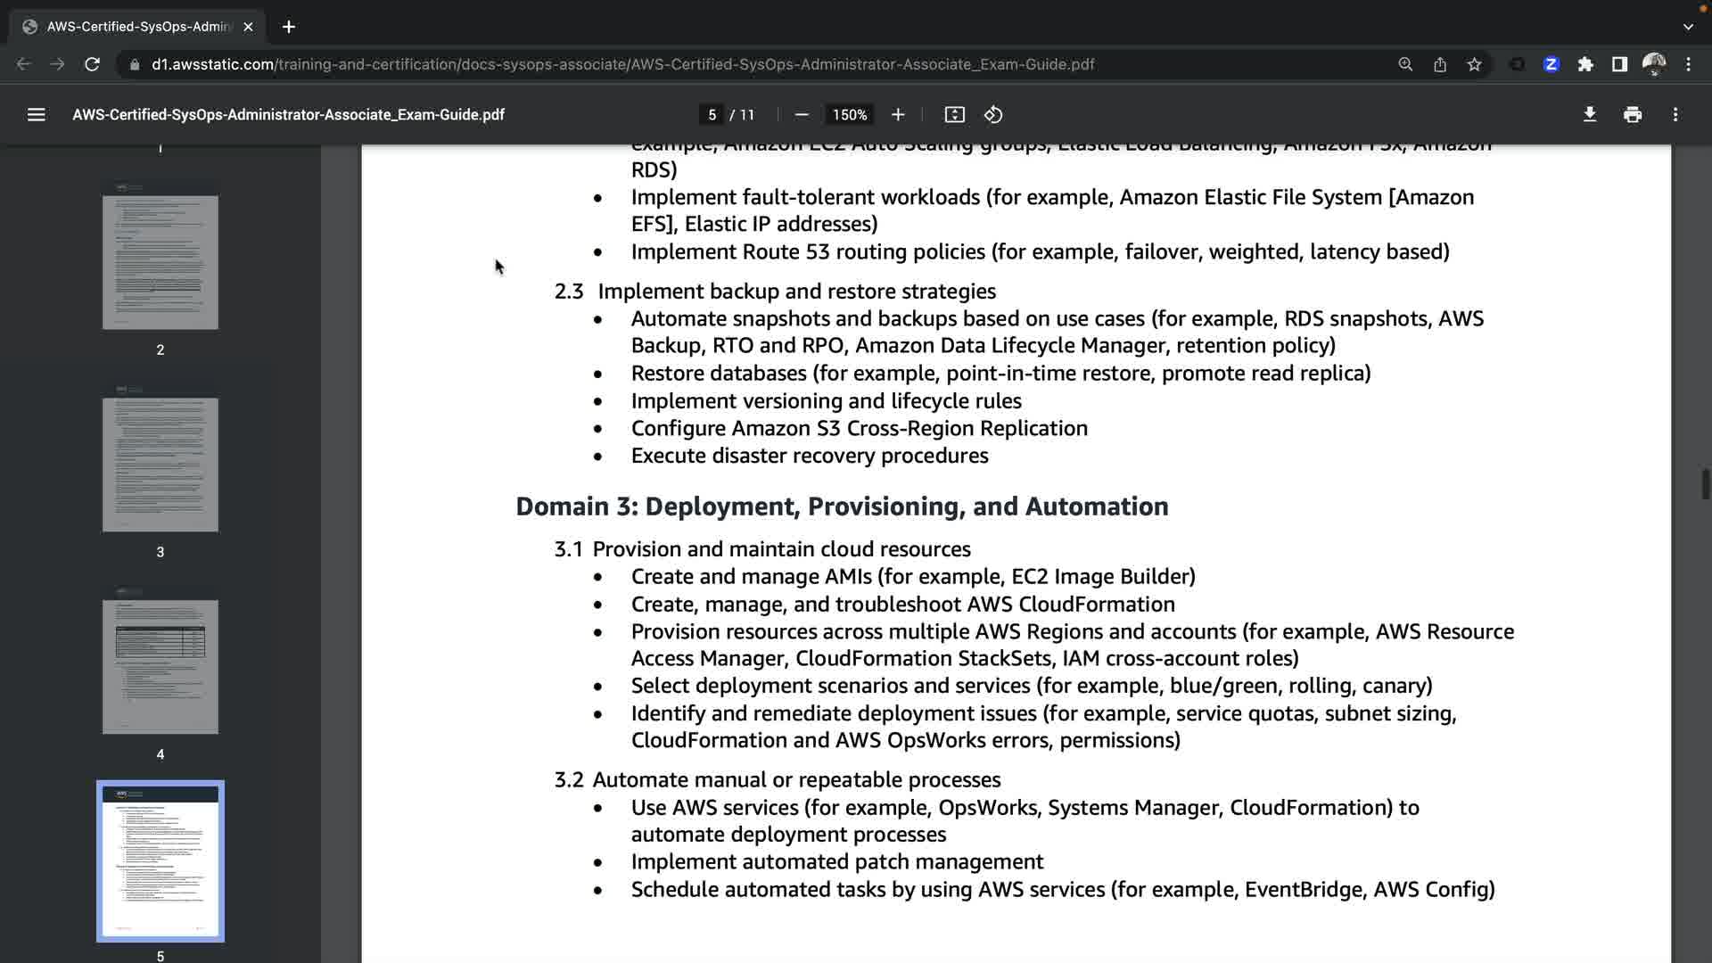Click the zoom out minus button
Image resolution: width=1712 pixels, height=963 pixels.
(x=801, y=114)
